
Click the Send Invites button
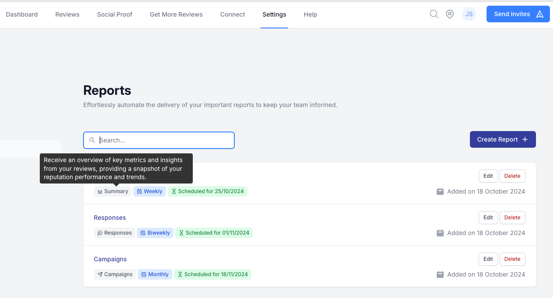pyautogui.click(x=518, y=14)
